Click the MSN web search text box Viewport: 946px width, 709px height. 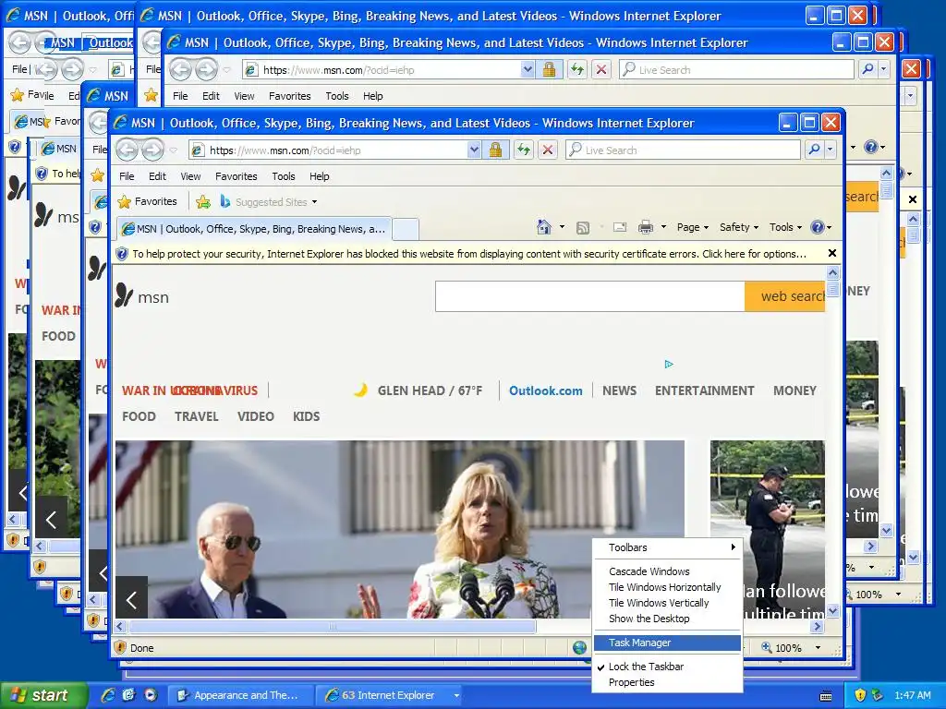(x=590, y=296)
